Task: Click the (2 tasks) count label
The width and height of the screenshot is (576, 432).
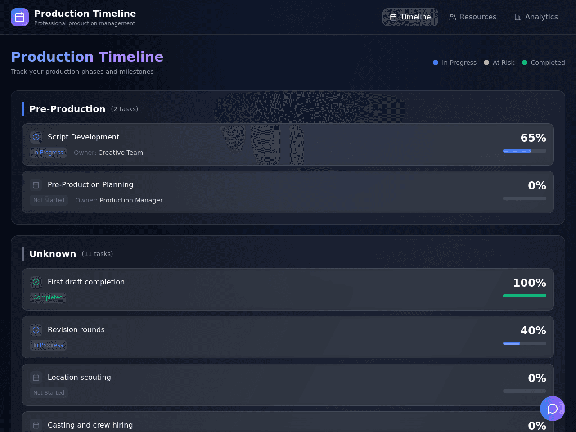Action: 125,109
